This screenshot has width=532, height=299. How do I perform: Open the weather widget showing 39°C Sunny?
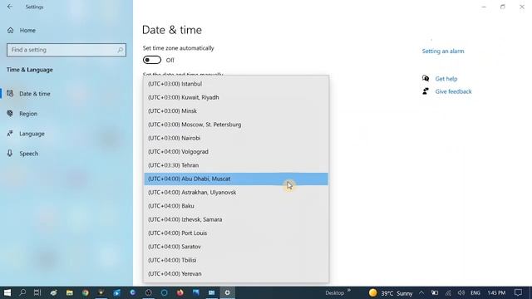click(391, 293)
